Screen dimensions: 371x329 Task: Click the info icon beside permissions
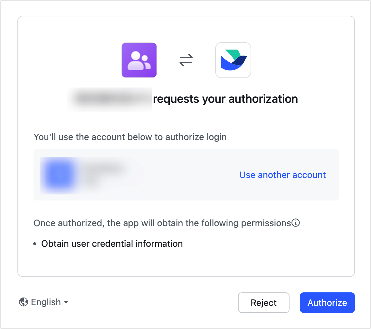pyautogui.click(x=296, y=223)
